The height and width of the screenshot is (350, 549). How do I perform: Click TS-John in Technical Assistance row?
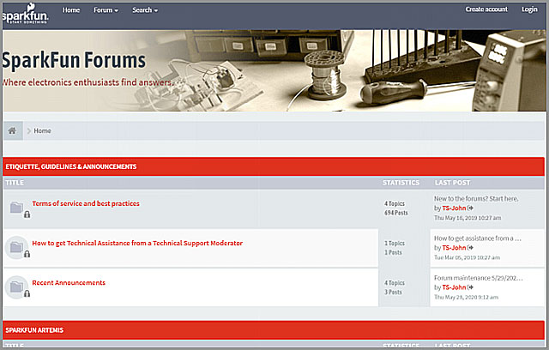pos(454,248)
